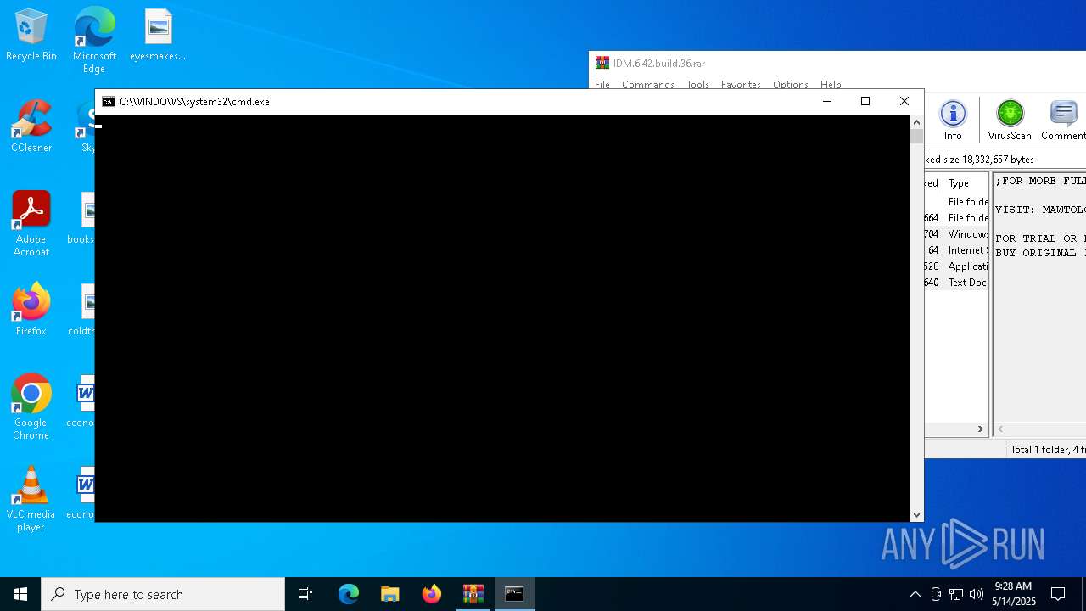1086x611 pixels.
Task: Maximize the cmd.exe window
Action: [865, 102]
